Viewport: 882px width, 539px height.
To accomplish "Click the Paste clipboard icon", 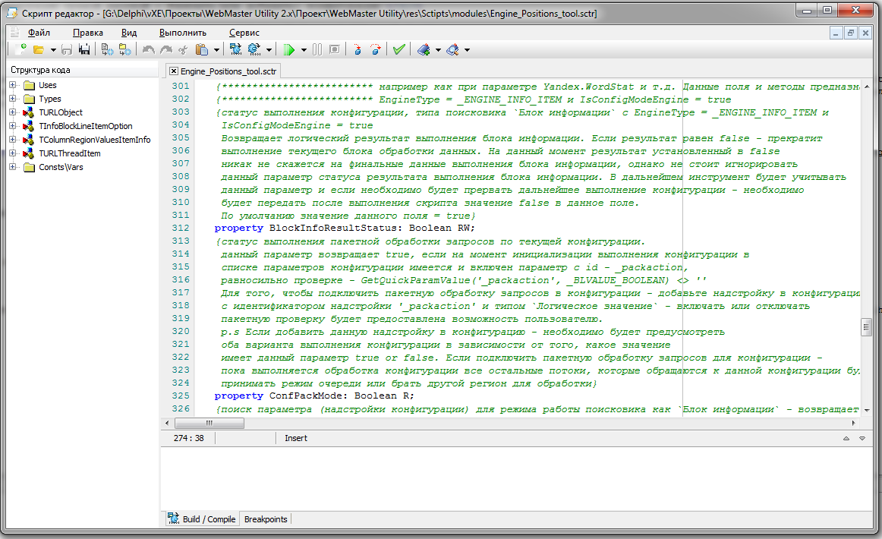I will coord(201,49).
